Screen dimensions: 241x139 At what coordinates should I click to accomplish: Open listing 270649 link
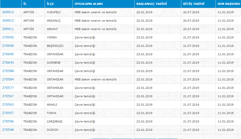8,46
